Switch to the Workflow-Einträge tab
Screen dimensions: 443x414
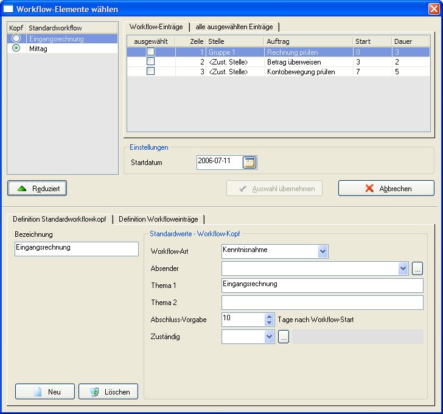tap(156, 27)
